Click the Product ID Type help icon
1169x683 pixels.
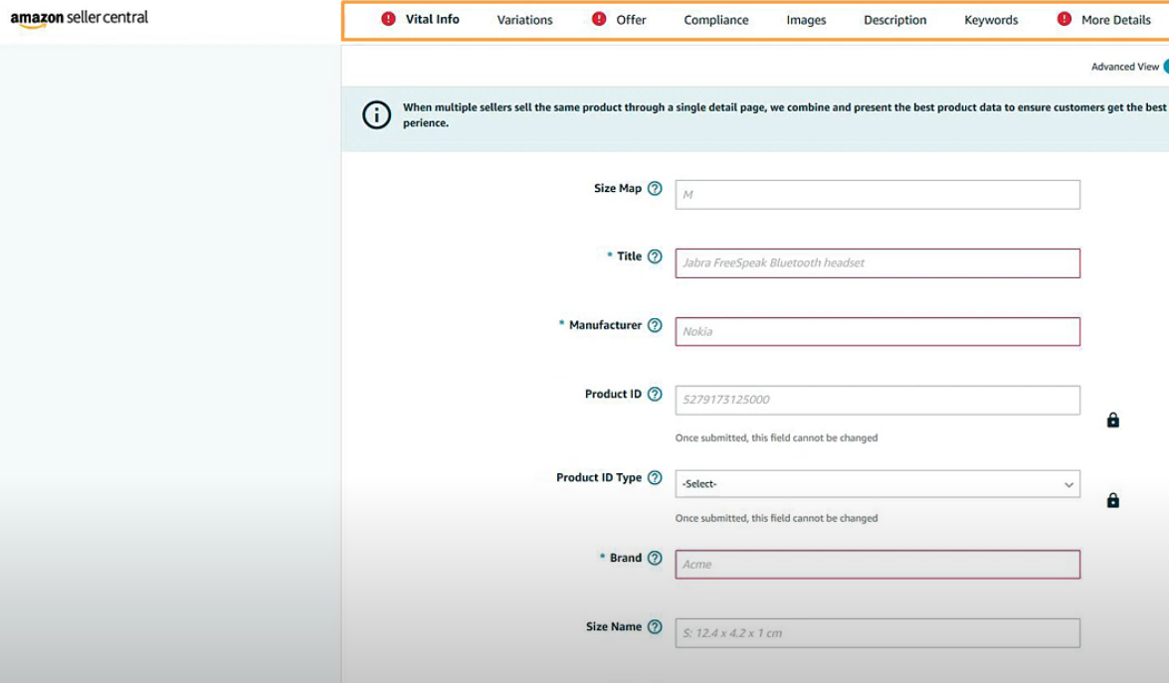pos(655,477)
